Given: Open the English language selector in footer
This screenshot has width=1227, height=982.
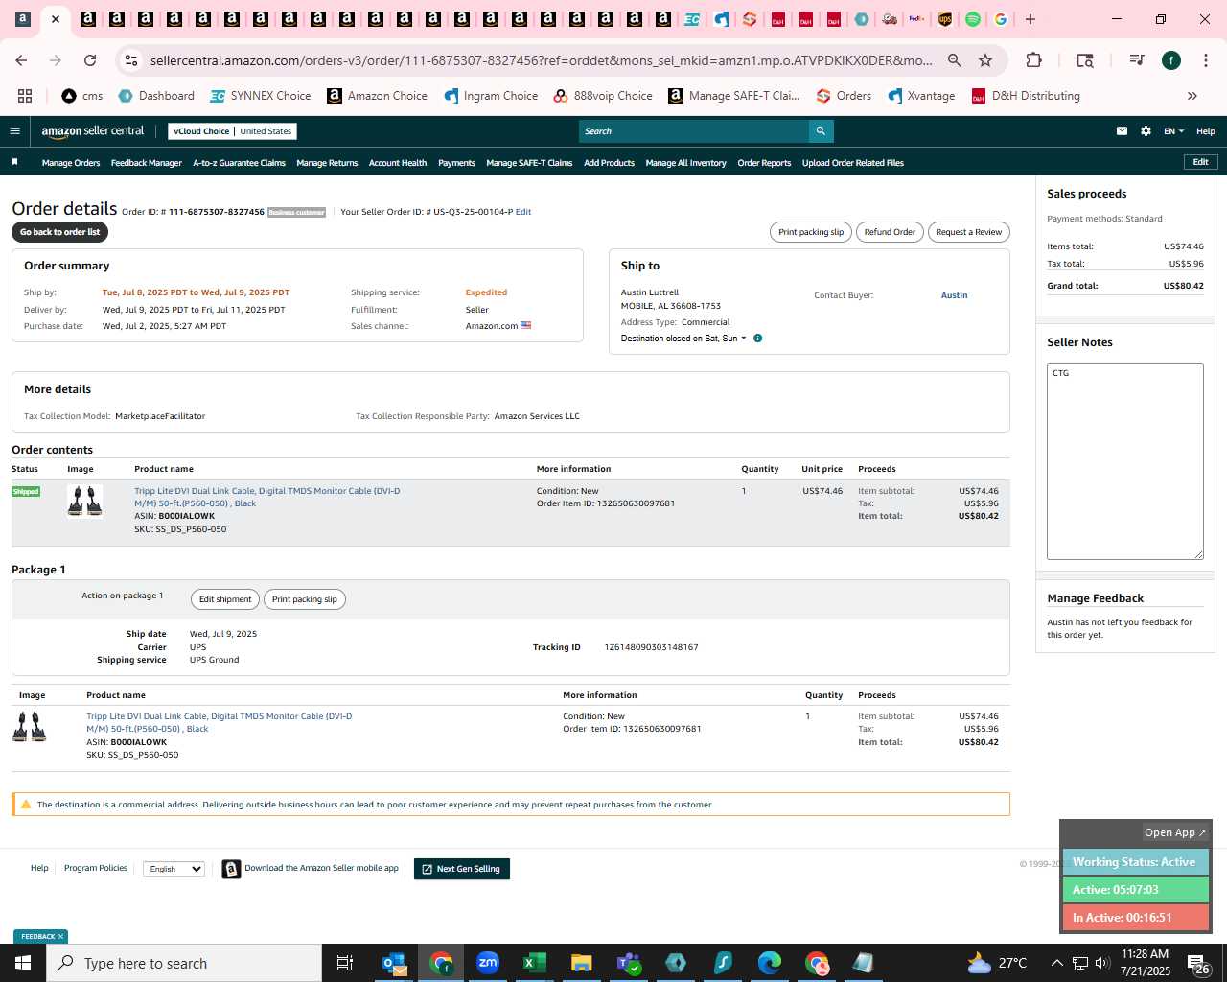Looking at the screenshot, I should coord(174,869).
